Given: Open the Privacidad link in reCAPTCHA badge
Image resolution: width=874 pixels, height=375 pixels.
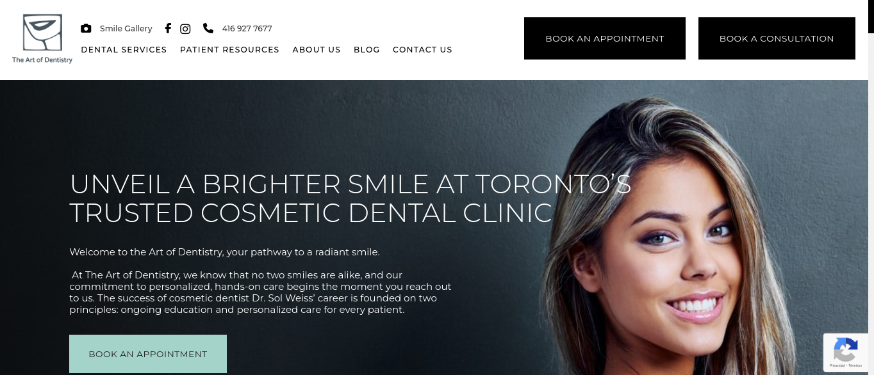Looking at the screenshot, I should [836, 366].
